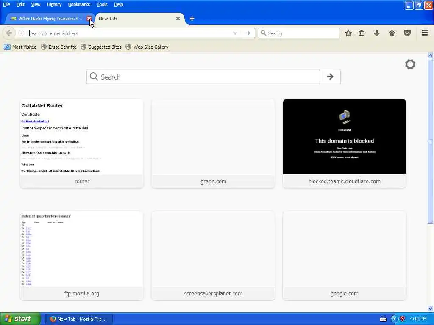Submit new tab search with arrow button
Image resolution: width=434 pixels, height=325 pixels.
[330, 77]
